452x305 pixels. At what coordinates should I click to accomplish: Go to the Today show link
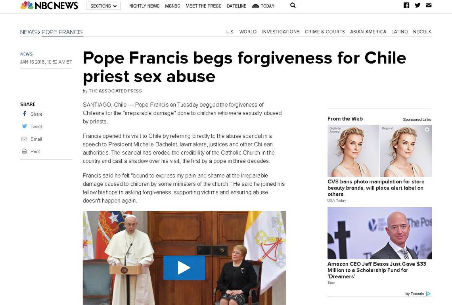tap(263, 6)
